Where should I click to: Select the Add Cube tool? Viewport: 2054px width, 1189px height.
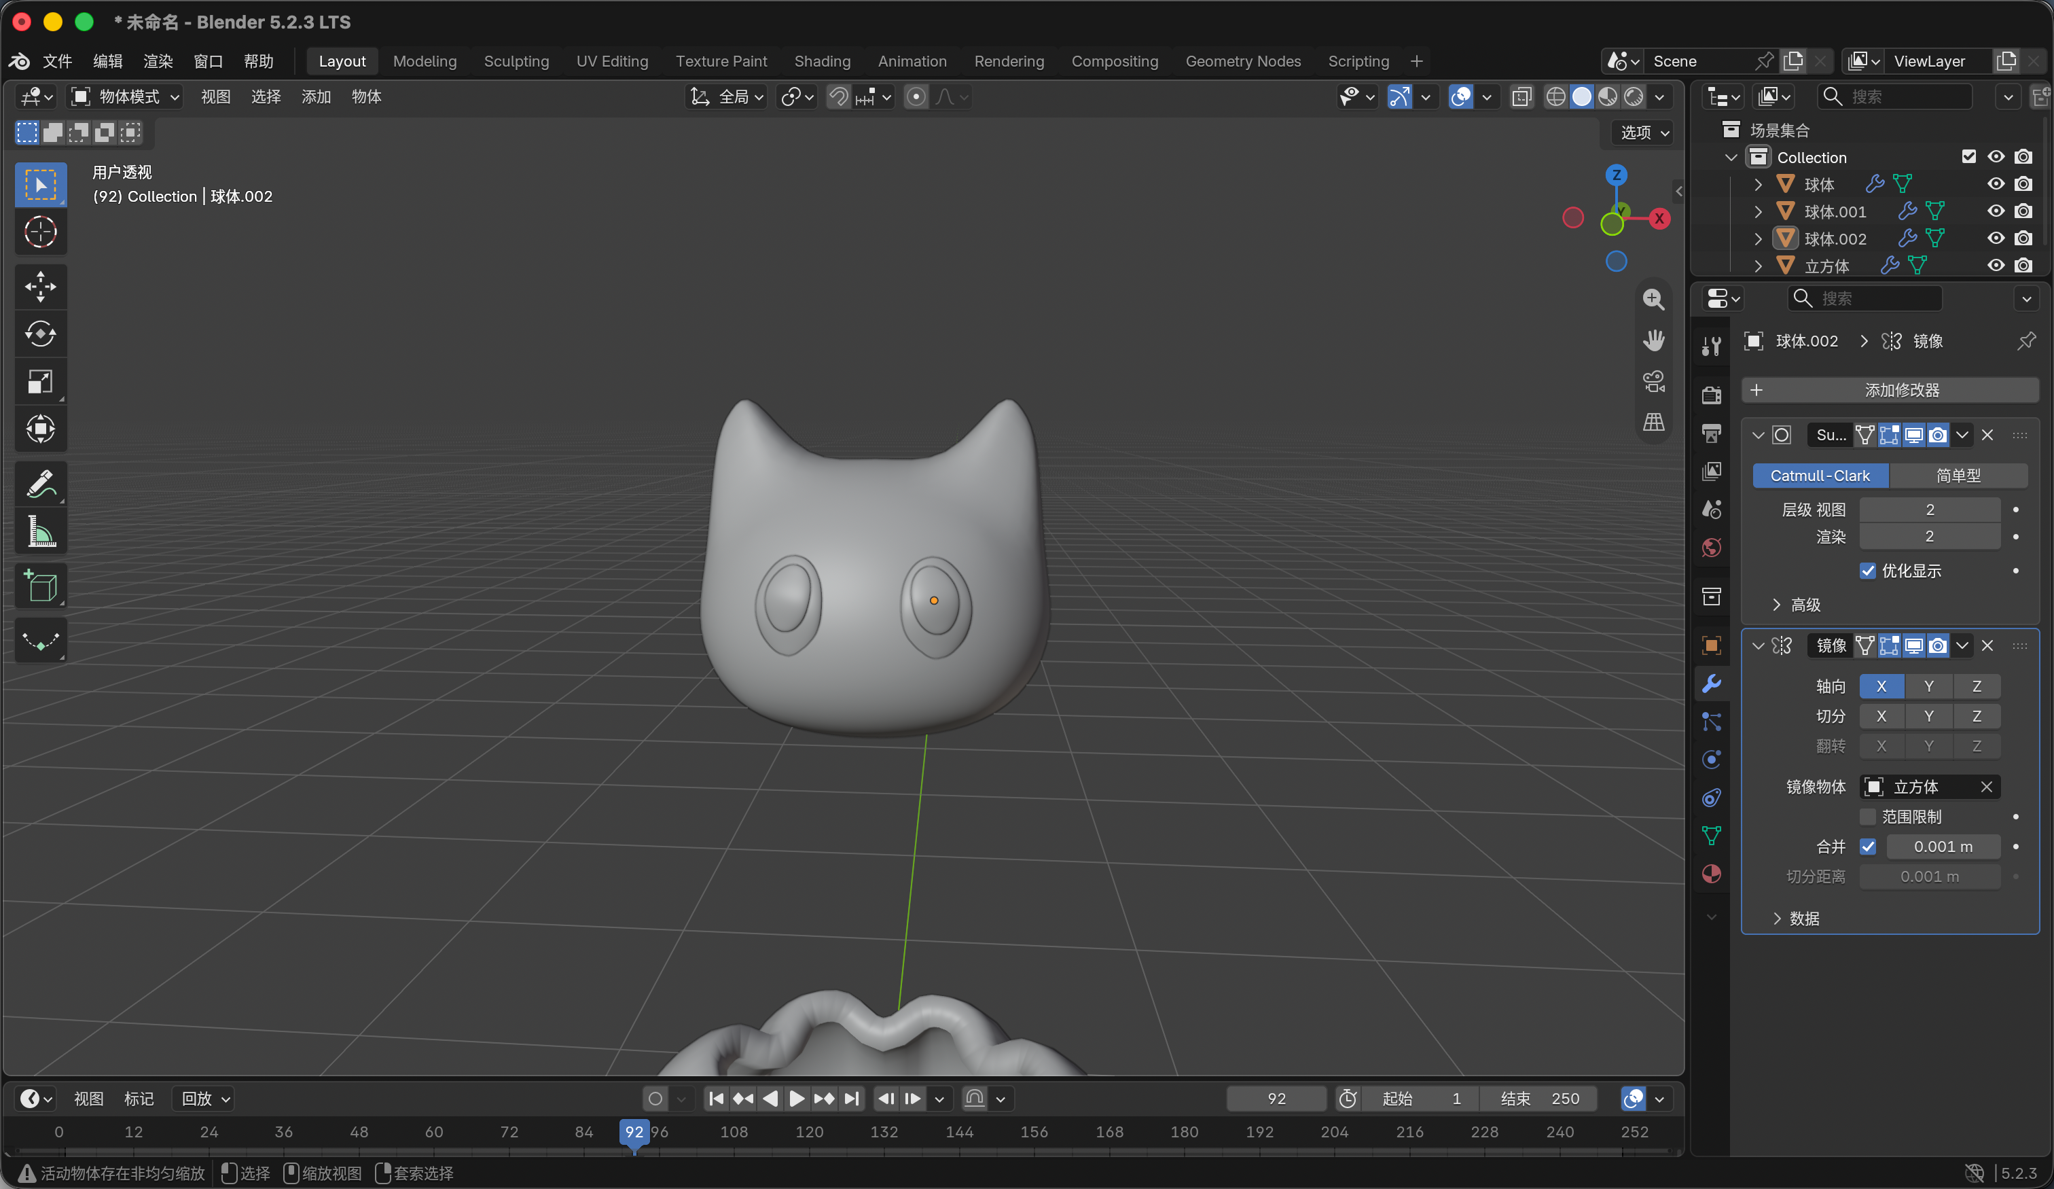pos(40,586)
